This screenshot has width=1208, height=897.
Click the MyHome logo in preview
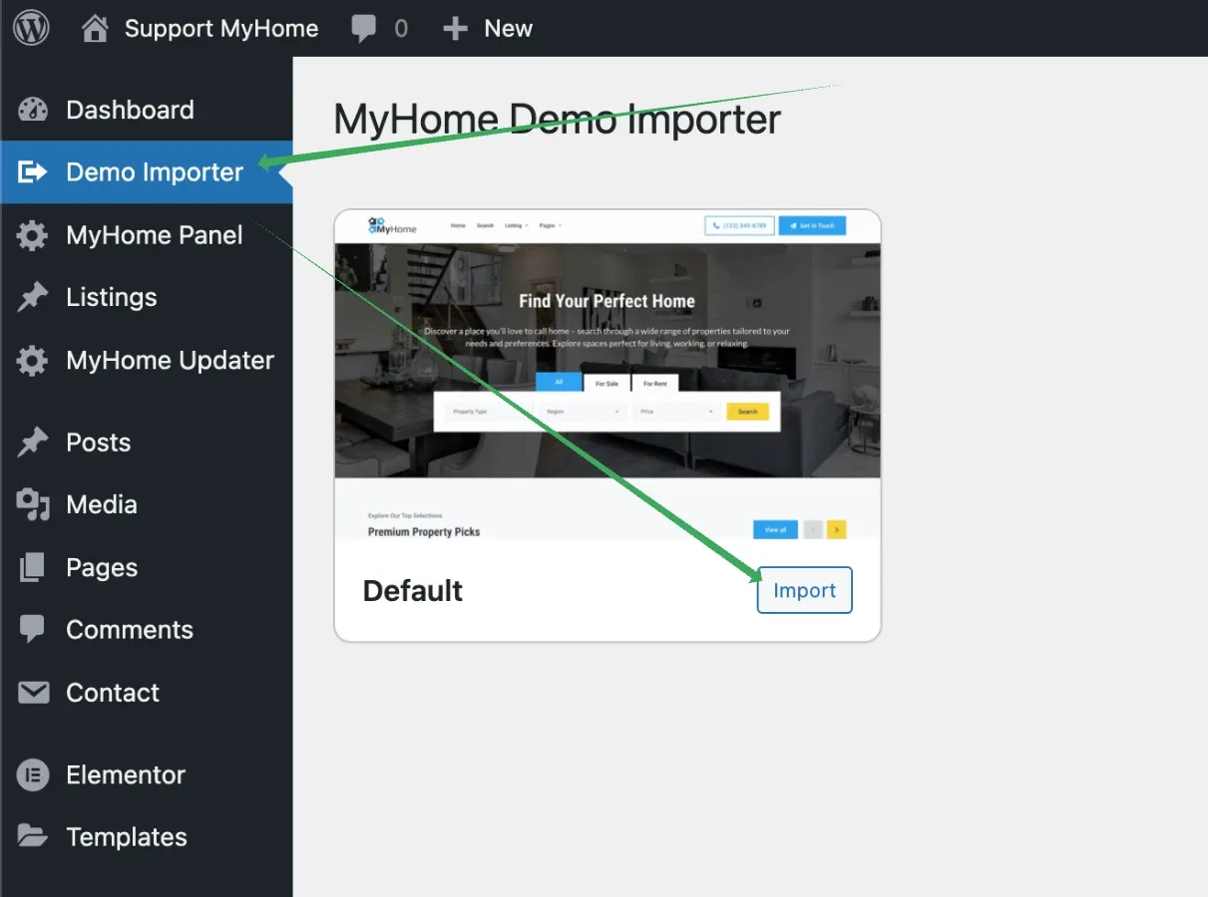click(x=392, y=226)
